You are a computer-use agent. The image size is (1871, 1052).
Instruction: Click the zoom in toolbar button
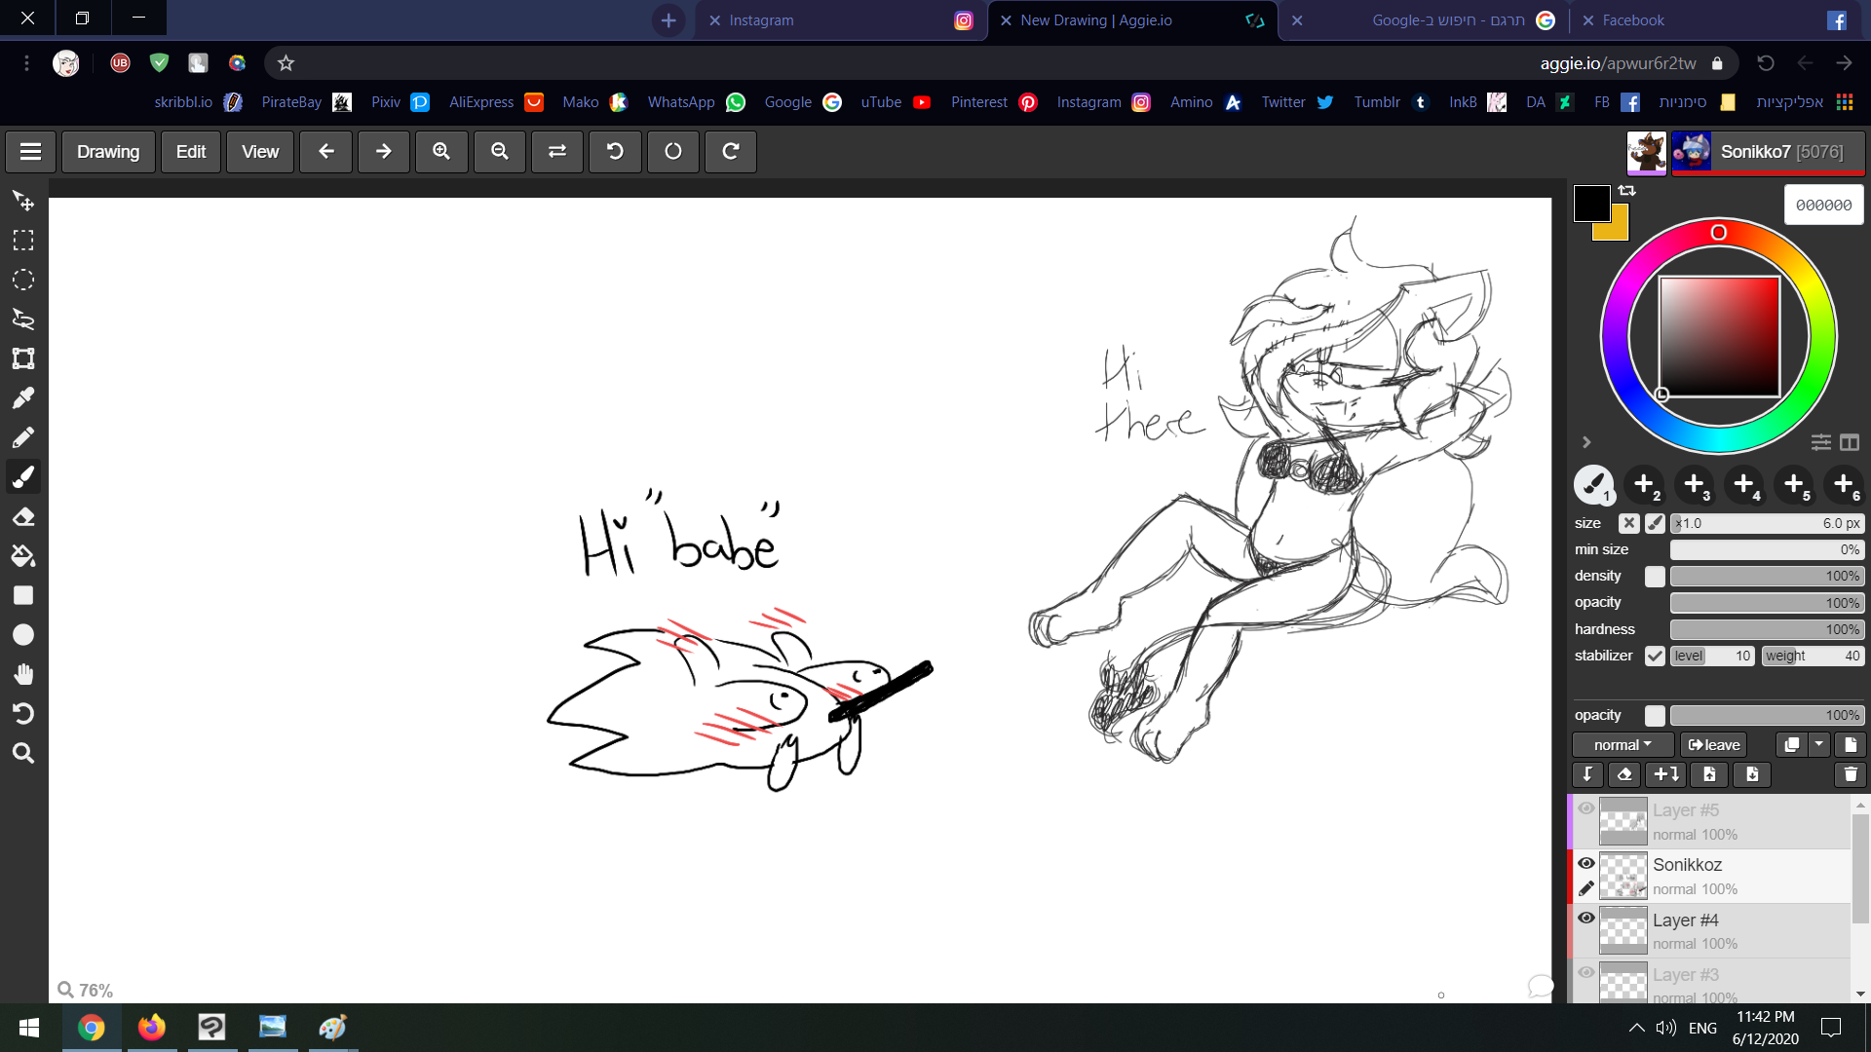pos(441,152)
